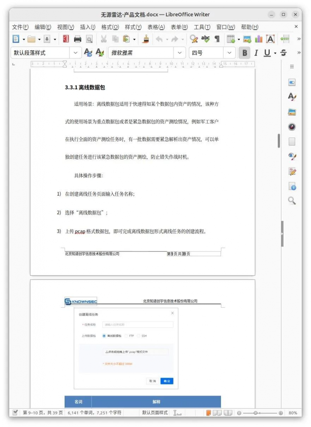Open the font size dropdown
Viewport: 311px width, 427px height.
229,53
